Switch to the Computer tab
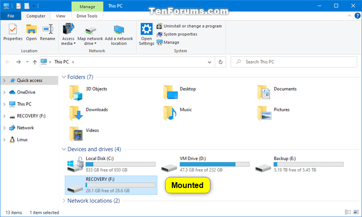This screenshot has width=362, height=217. (36, 16)
